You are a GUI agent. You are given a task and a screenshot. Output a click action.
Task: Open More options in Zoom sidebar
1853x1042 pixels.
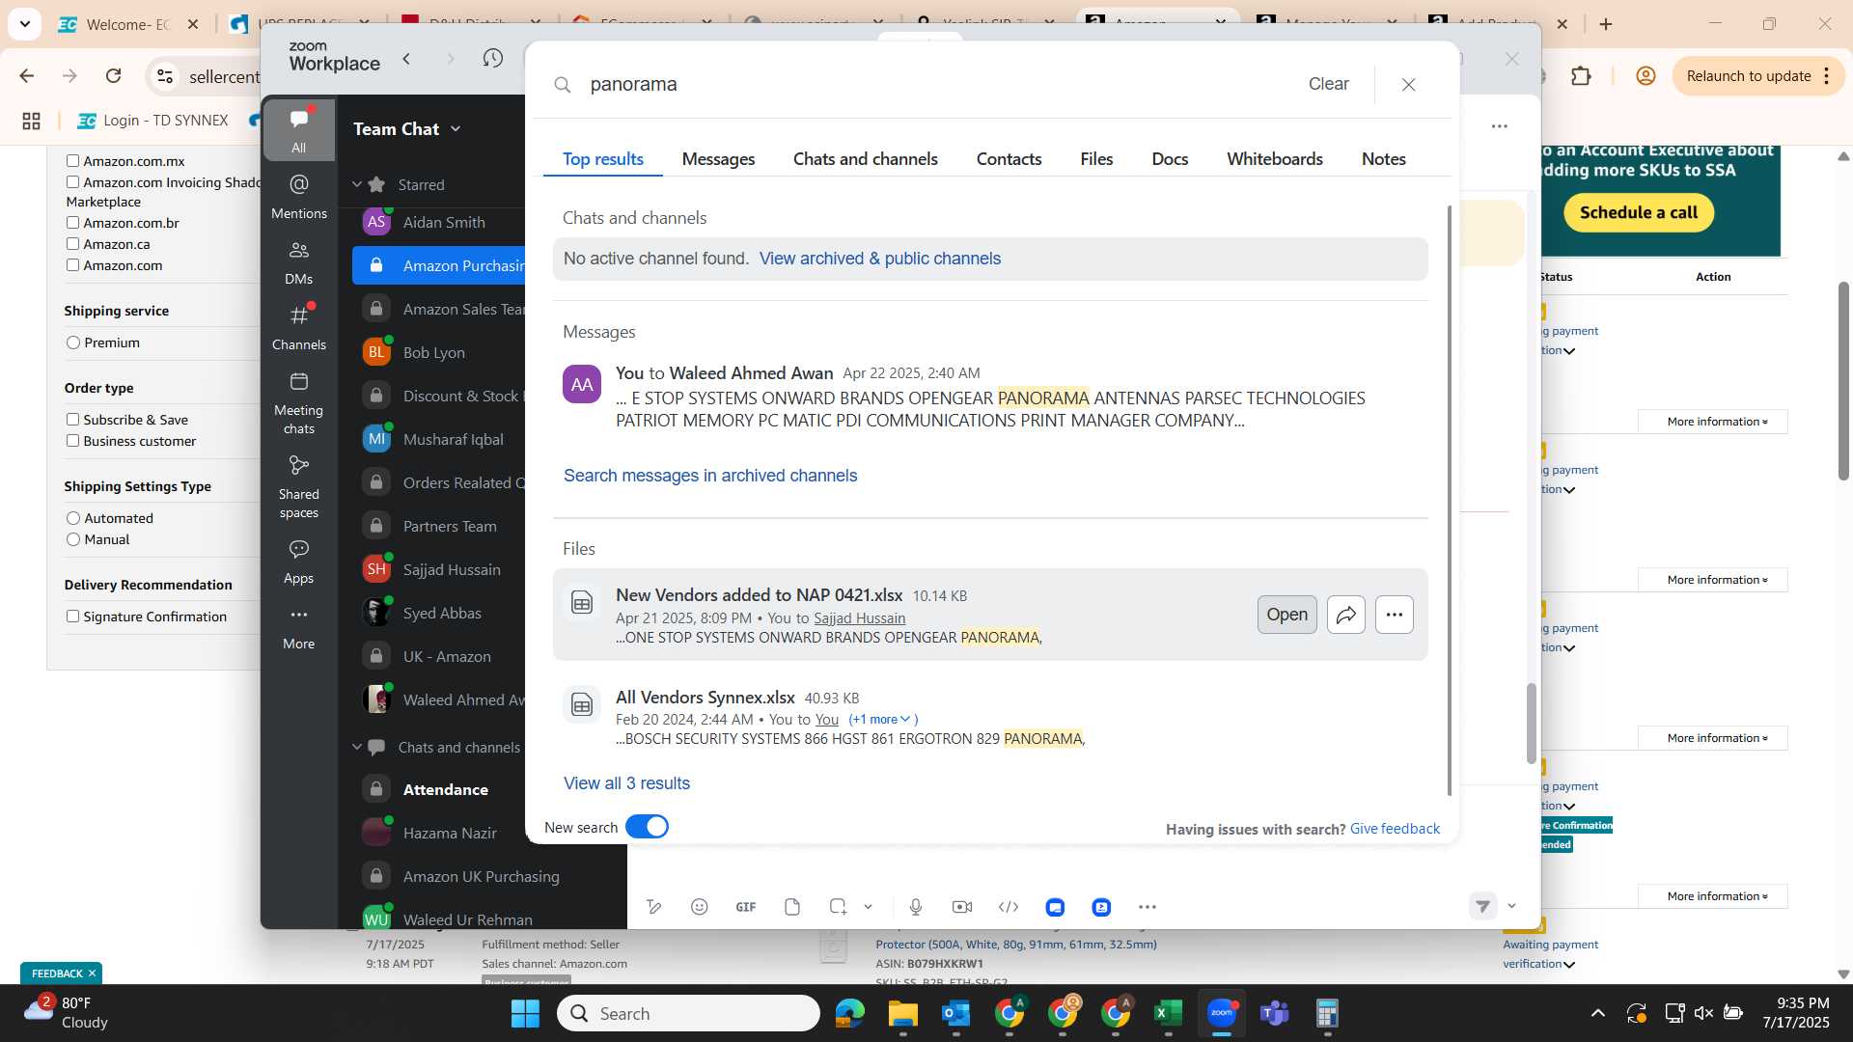click(x=298, y=628)
